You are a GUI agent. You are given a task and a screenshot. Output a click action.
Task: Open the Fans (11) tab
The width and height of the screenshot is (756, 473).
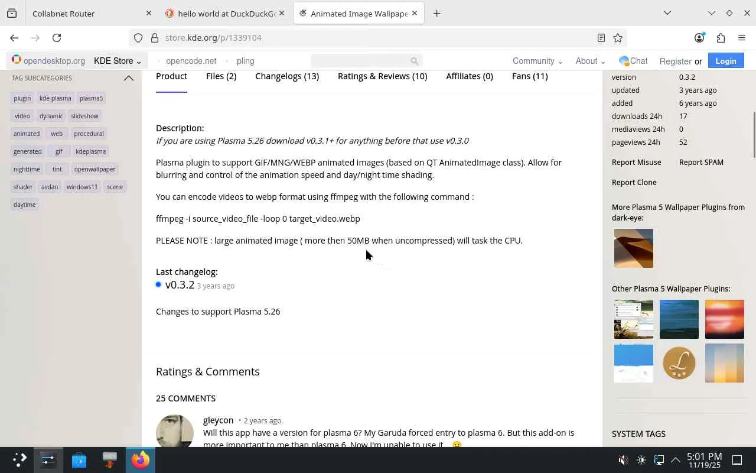point(530,76)
